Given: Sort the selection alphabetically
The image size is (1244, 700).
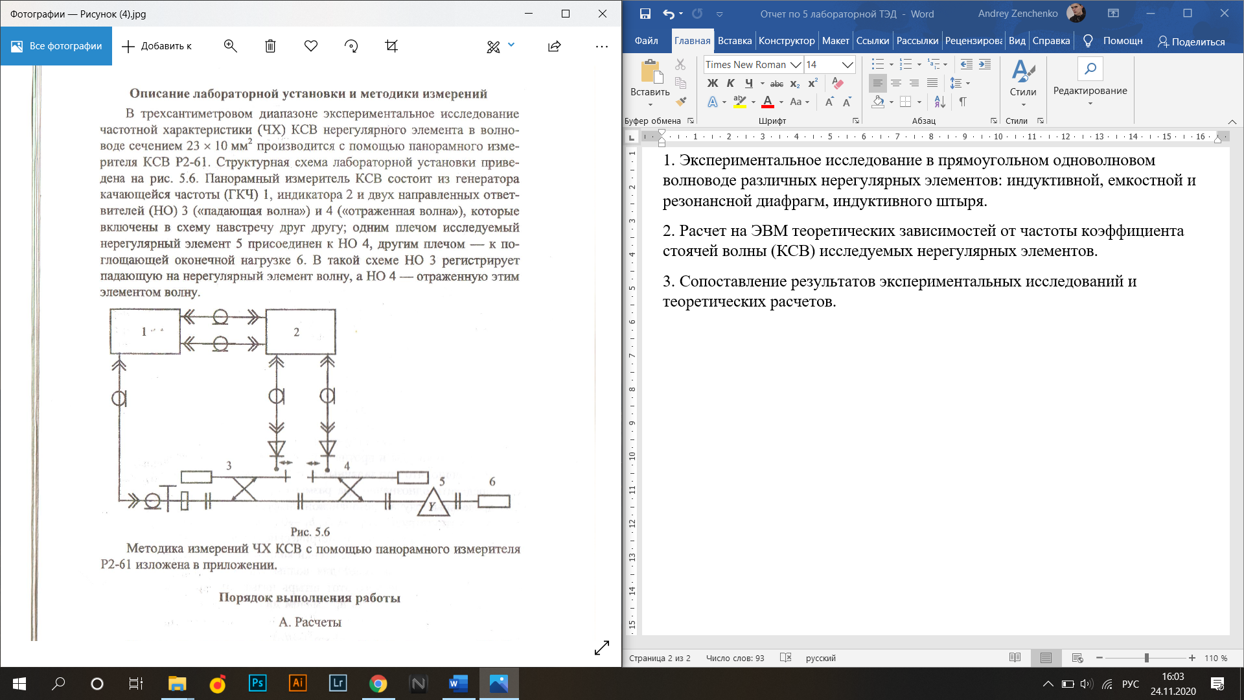Looking at the screenshot, I should coord(939,102).
